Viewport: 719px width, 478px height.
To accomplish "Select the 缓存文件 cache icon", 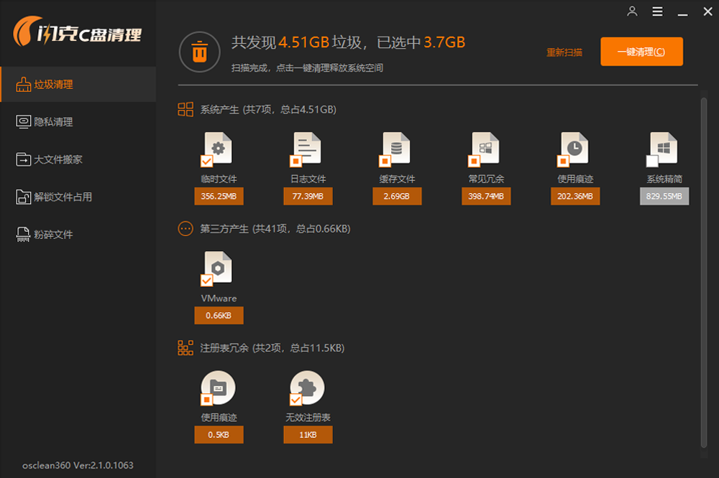I will point(397,149).
